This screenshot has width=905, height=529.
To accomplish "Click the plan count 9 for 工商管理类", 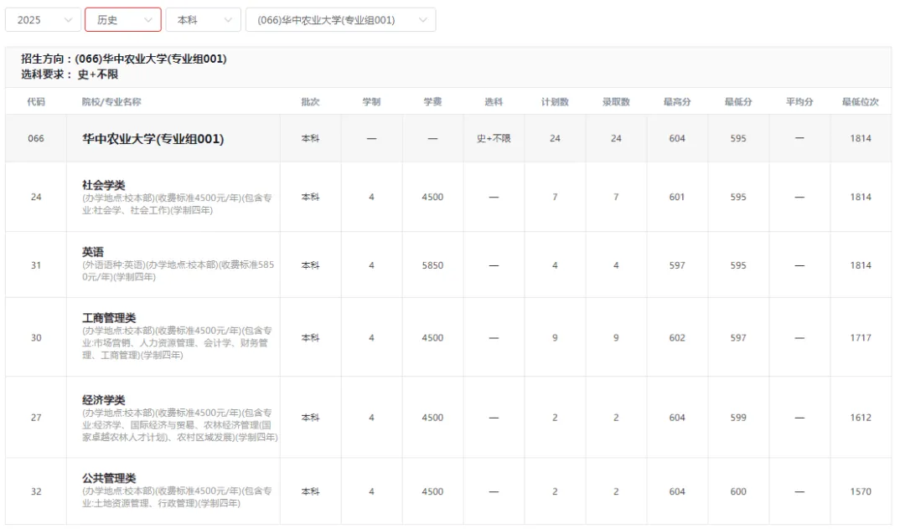I will 556,337.
